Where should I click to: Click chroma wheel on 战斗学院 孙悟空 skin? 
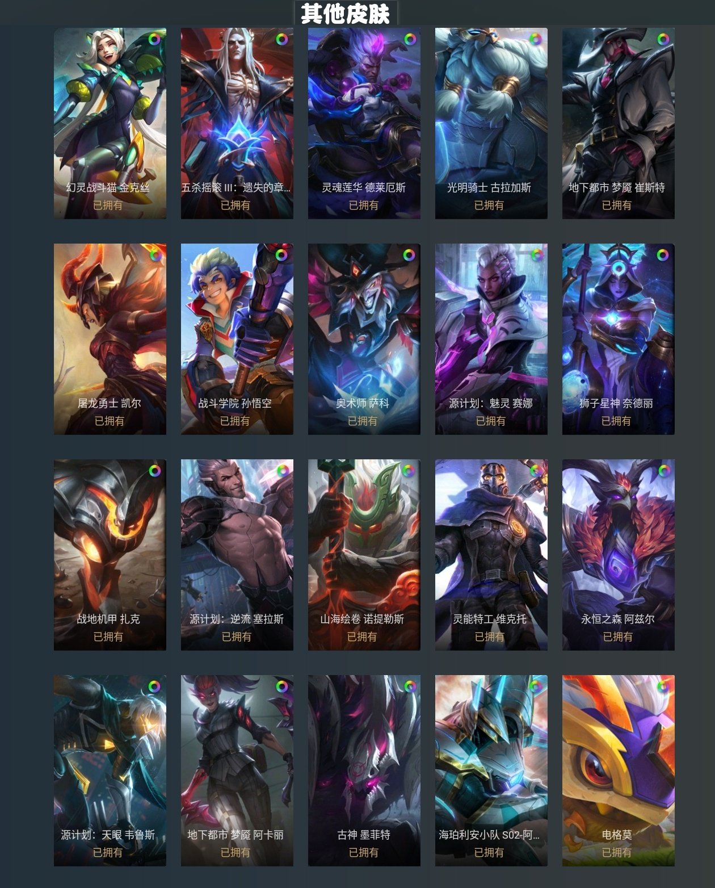tap(281, 255)
